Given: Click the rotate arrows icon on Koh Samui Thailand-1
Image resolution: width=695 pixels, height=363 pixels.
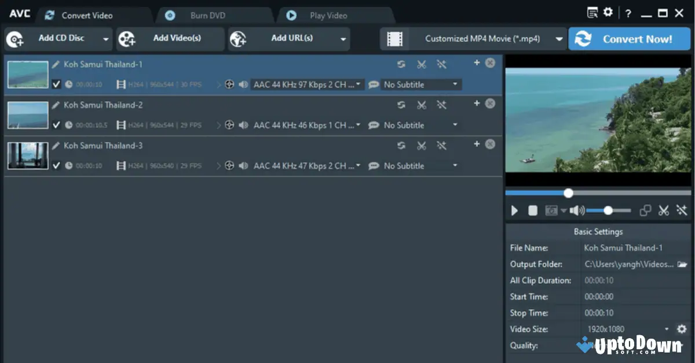Looking at the screenshot, I should (x=401, y=64).
